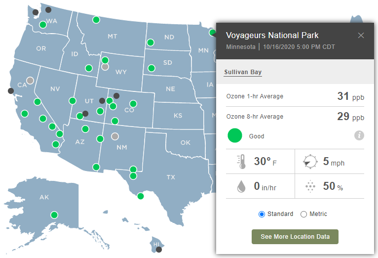Select the dark marker on California coast

click(10, 91)
